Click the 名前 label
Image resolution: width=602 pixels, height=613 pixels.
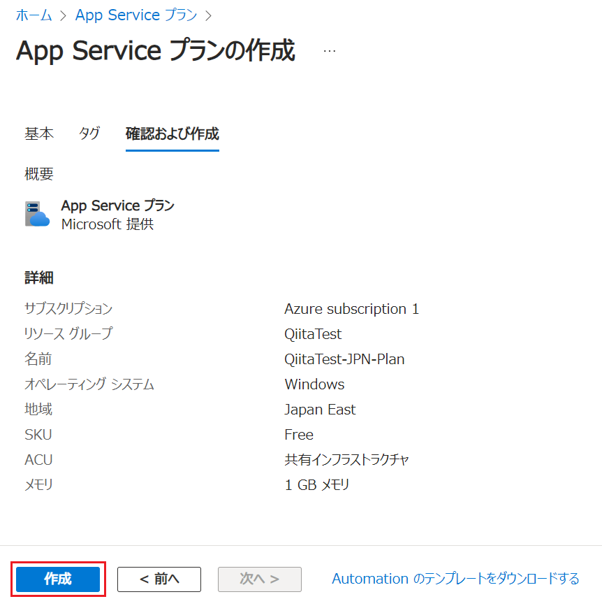pyautogui.click(x=38, y=359)
